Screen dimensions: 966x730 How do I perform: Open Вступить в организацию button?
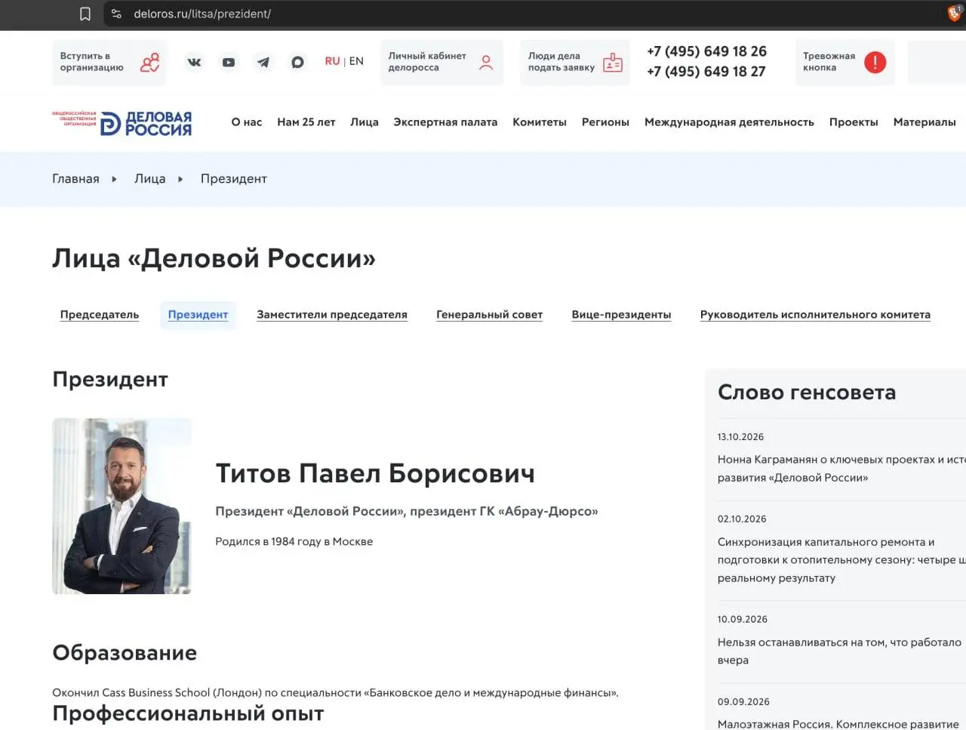[109, 62]
